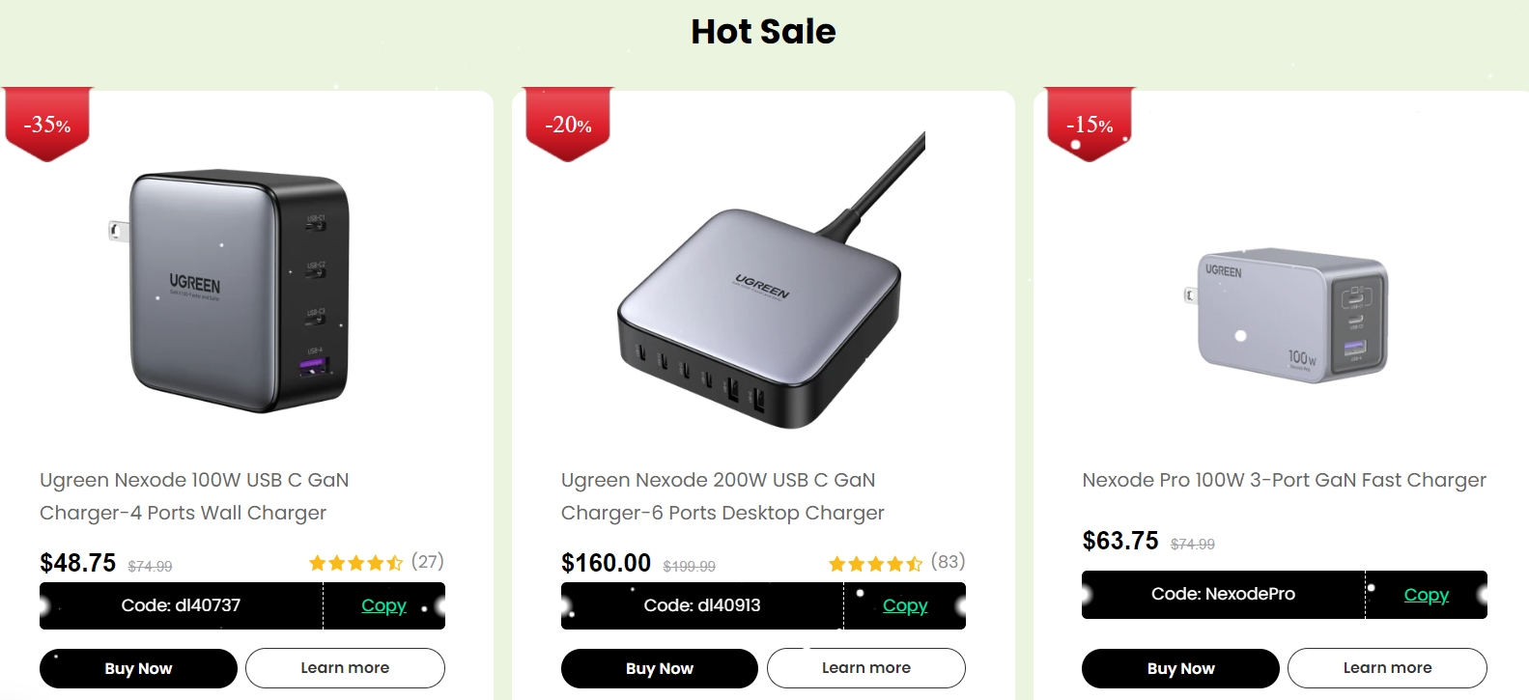Screen dimensions: 1529x700
Task: Copy the NexodePro coupon code
Action: point(1426,595)
